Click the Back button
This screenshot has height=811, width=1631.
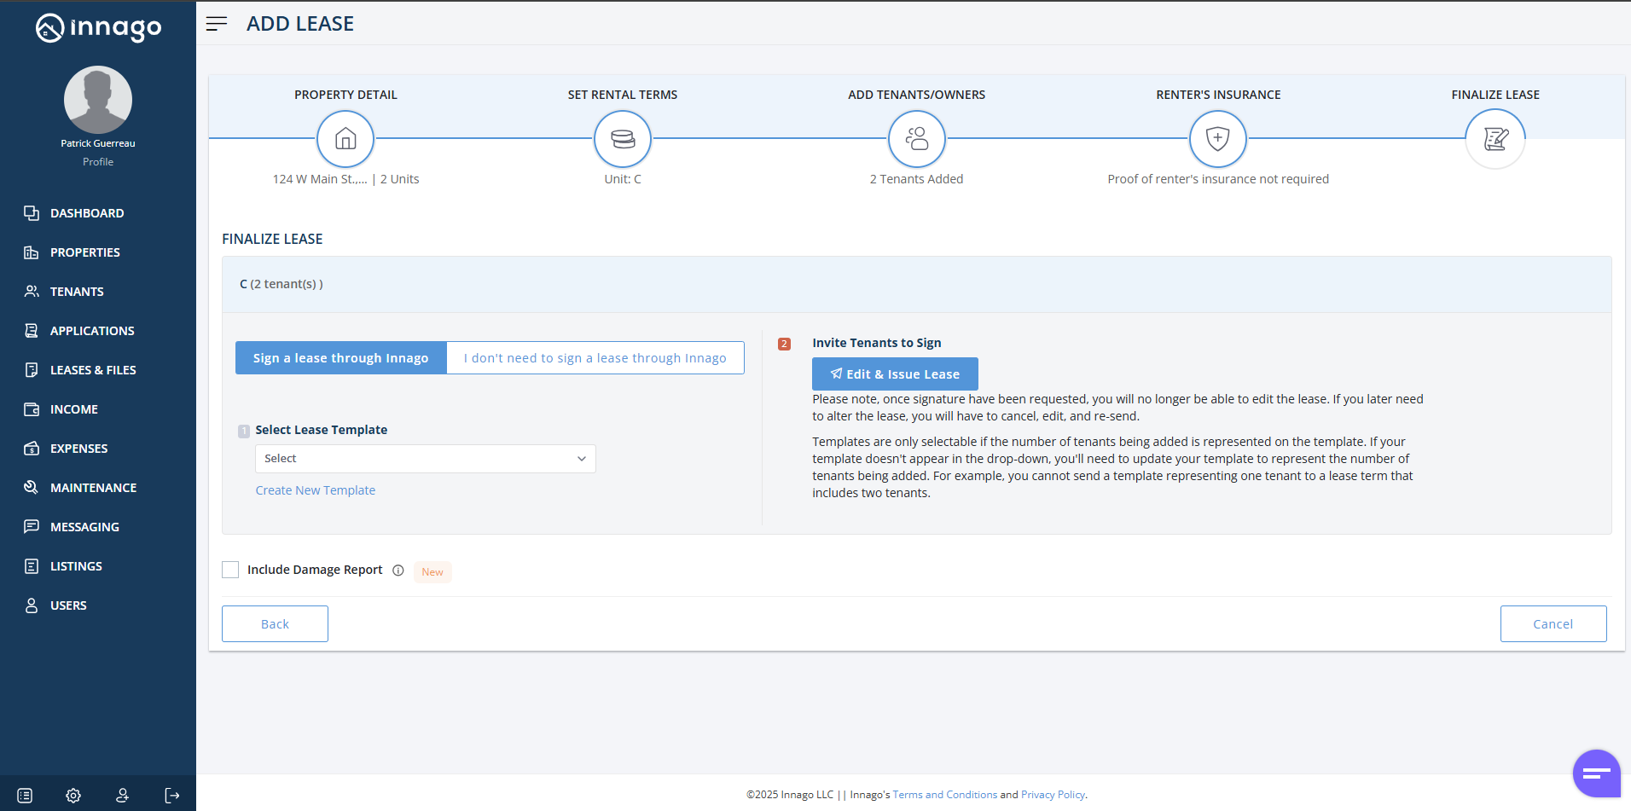click(x=275, y=624)
